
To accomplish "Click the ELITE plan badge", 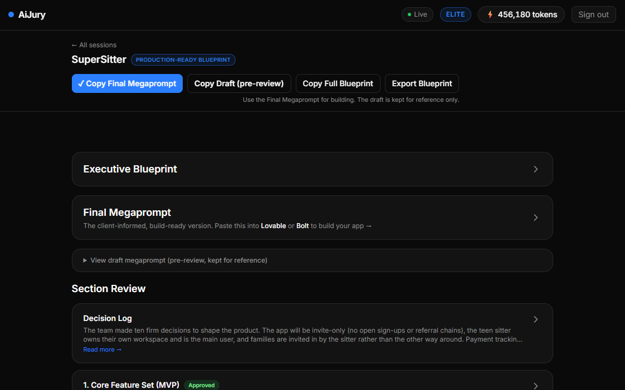I will (x=455, y=14).
